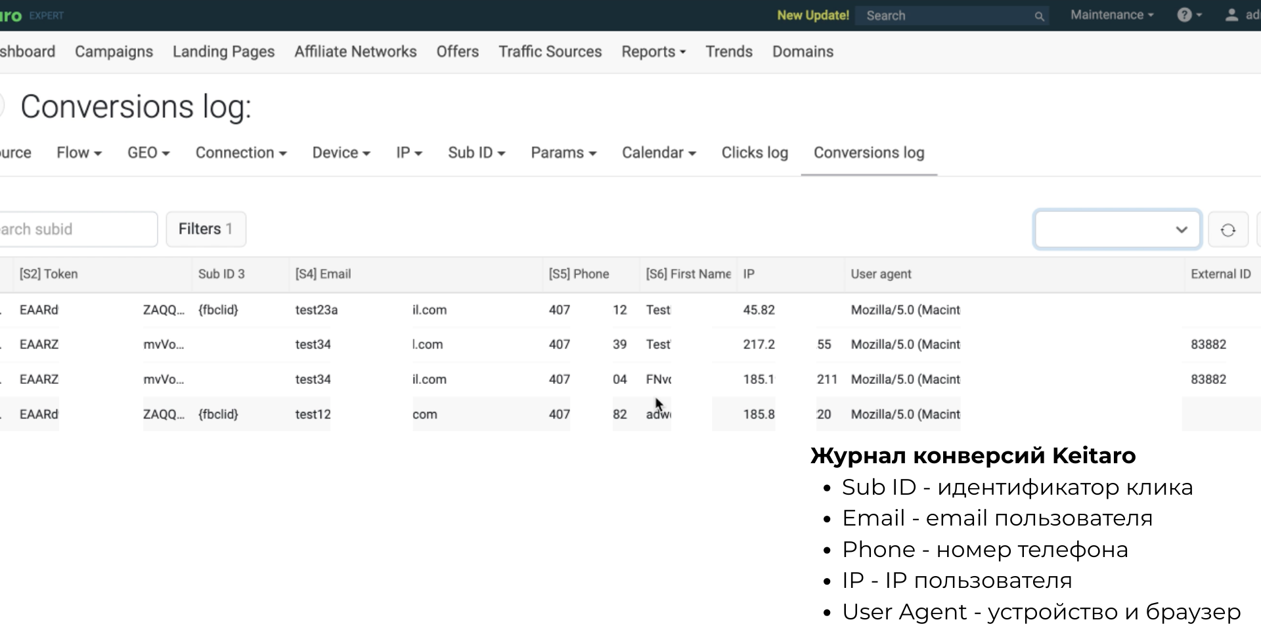Open the help question mark menu
The image size is (1261, 643).
point(1189,15)
